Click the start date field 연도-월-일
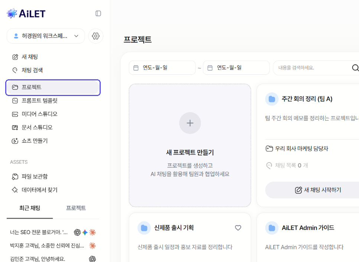The width and height of the screenshot is (359, 262). pos(162,68)
